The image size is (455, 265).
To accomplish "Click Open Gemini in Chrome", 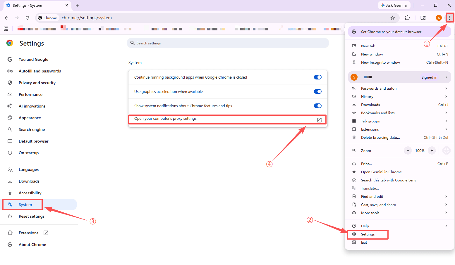I will pyautogui.click(x=399, y=172).
